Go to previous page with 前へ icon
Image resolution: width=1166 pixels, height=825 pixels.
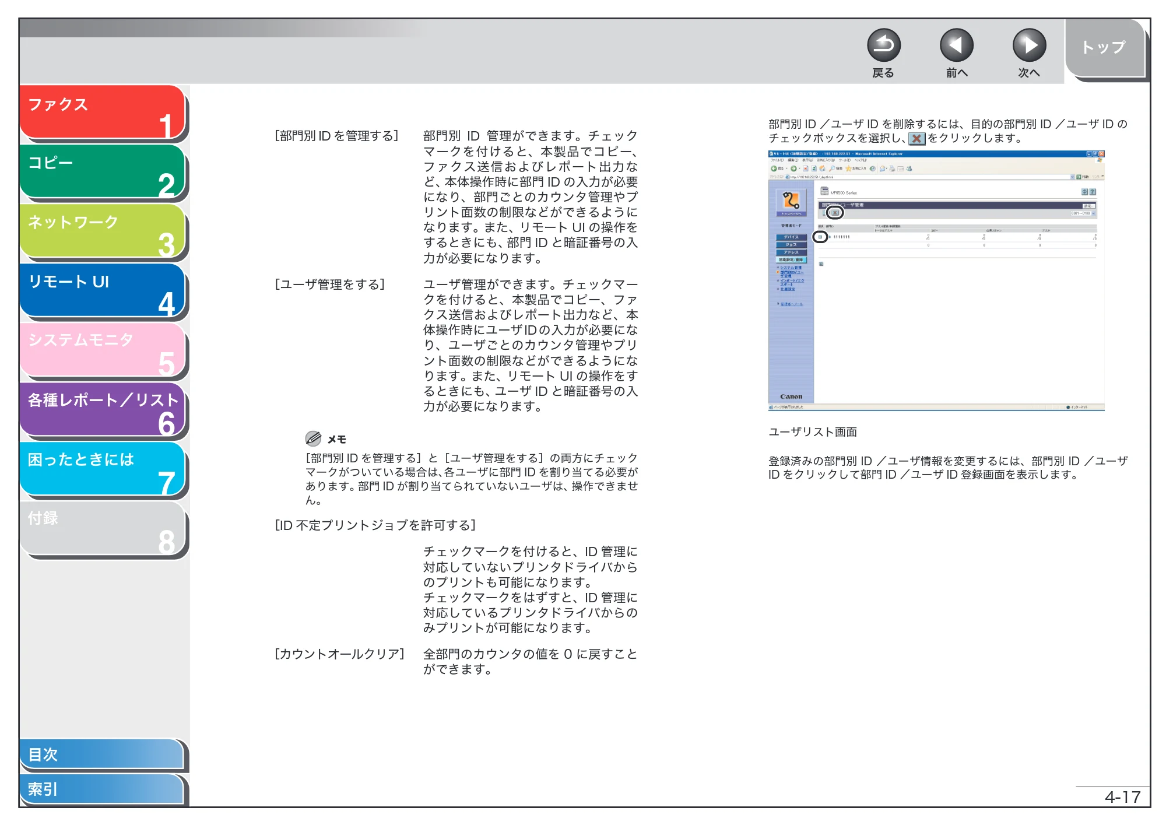point(956,45)
